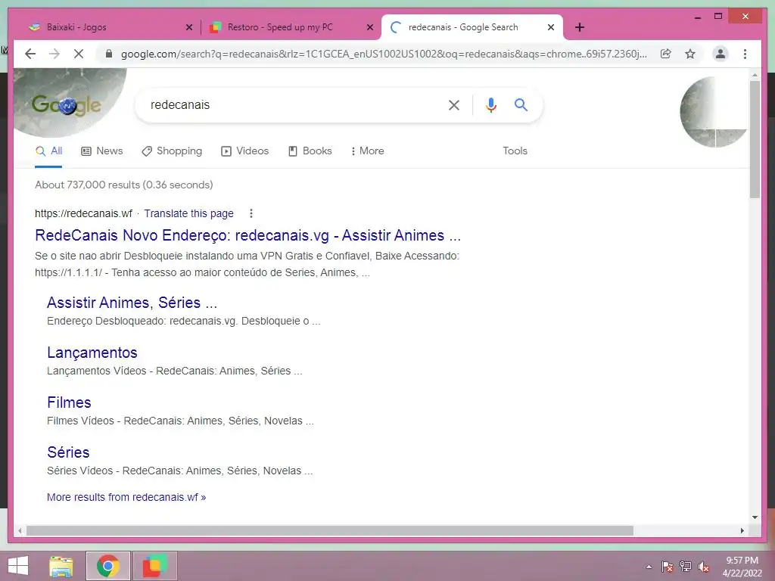
Task: Open RedeCanais Novo Endereço result
Action: [247, 235]
